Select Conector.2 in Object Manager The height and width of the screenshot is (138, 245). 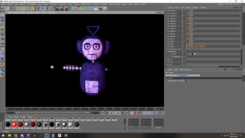[x=173, y=13]
